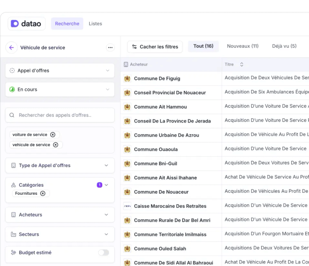Open the three-dot options menu
This screenshot has width=309, height=266.
point(110,47)
